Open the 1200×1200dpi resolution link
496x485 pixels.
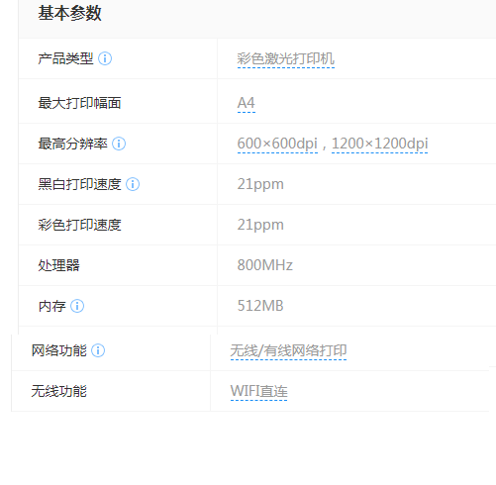(x=380, y=144)
